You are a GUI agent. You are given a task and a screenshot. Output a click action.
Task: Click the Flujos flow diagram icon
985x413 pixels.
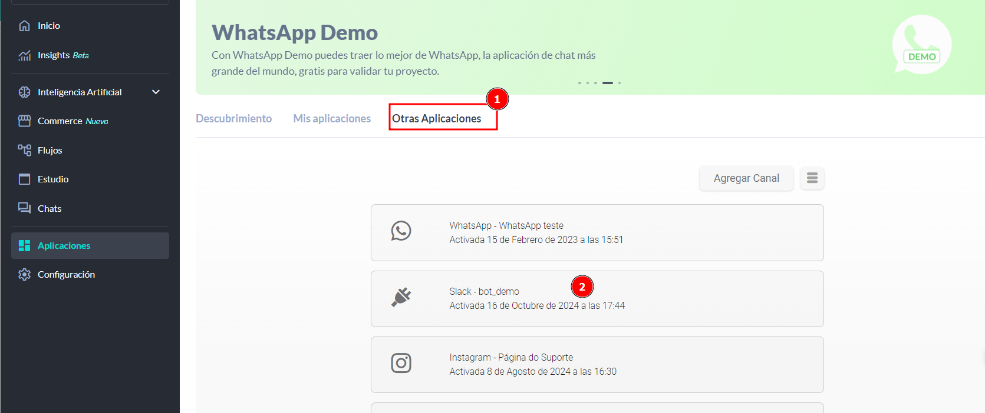pos(24,150)
